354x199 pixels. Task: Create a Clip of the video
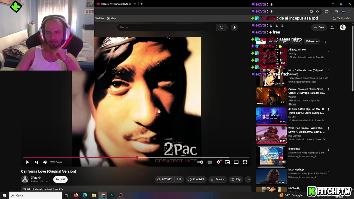[236, 179]
